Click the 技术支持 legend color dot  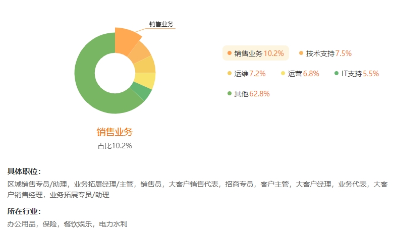point(302,53)
